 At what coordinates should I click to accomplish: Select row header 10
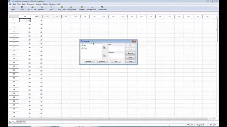point(14,55)
